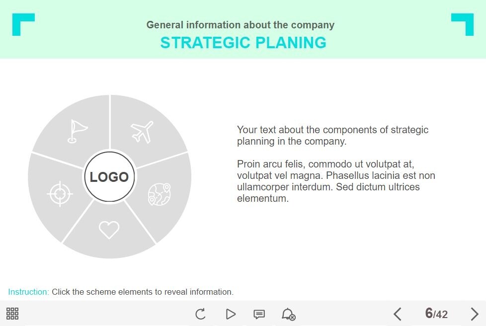Open the captions speech bubble icon

click(x=259, y=314)
